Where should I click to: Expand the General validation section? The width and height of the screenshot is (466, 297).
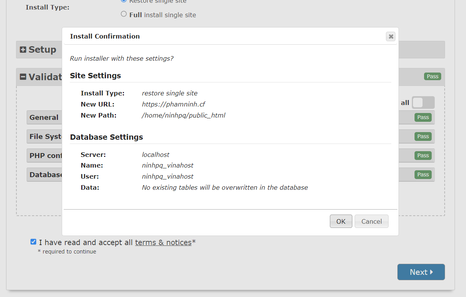click(44, 118)
